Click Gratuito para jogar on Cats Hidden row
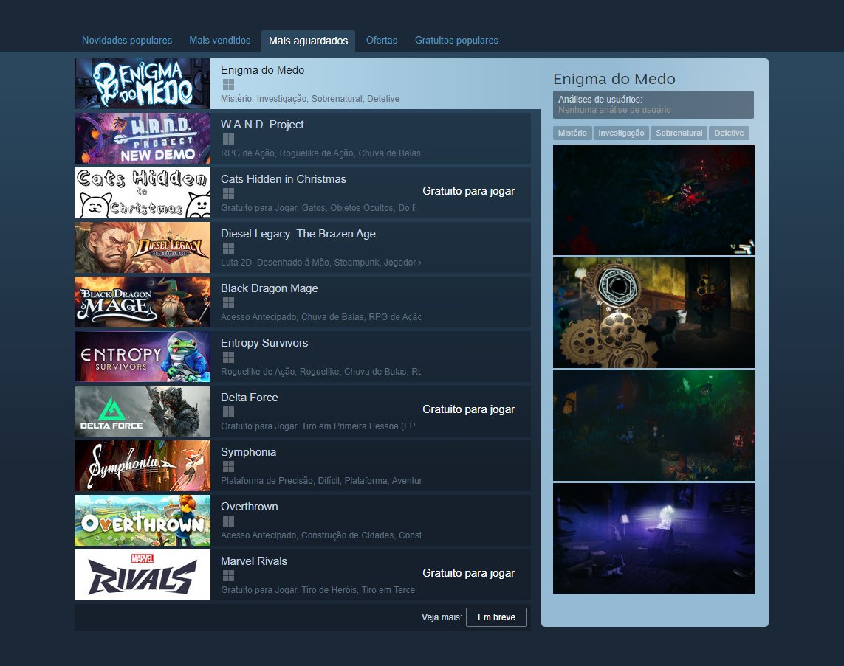 468,191
